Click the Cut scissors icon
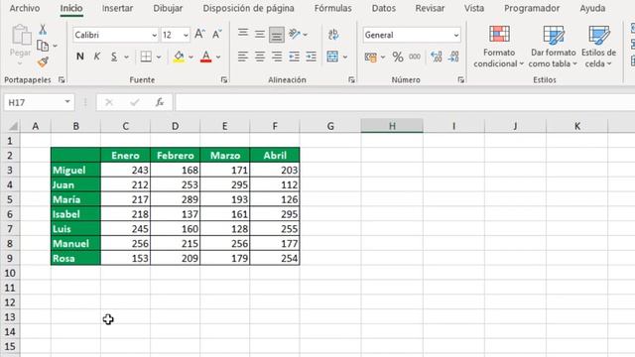This screenshot has width=635, height=357. (43, 30)
